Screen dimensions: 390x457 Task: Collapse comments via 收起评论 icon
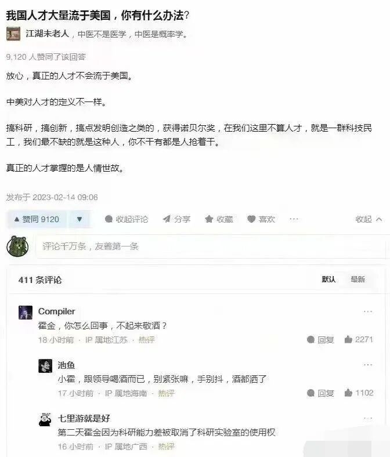[x=127, y=219]
